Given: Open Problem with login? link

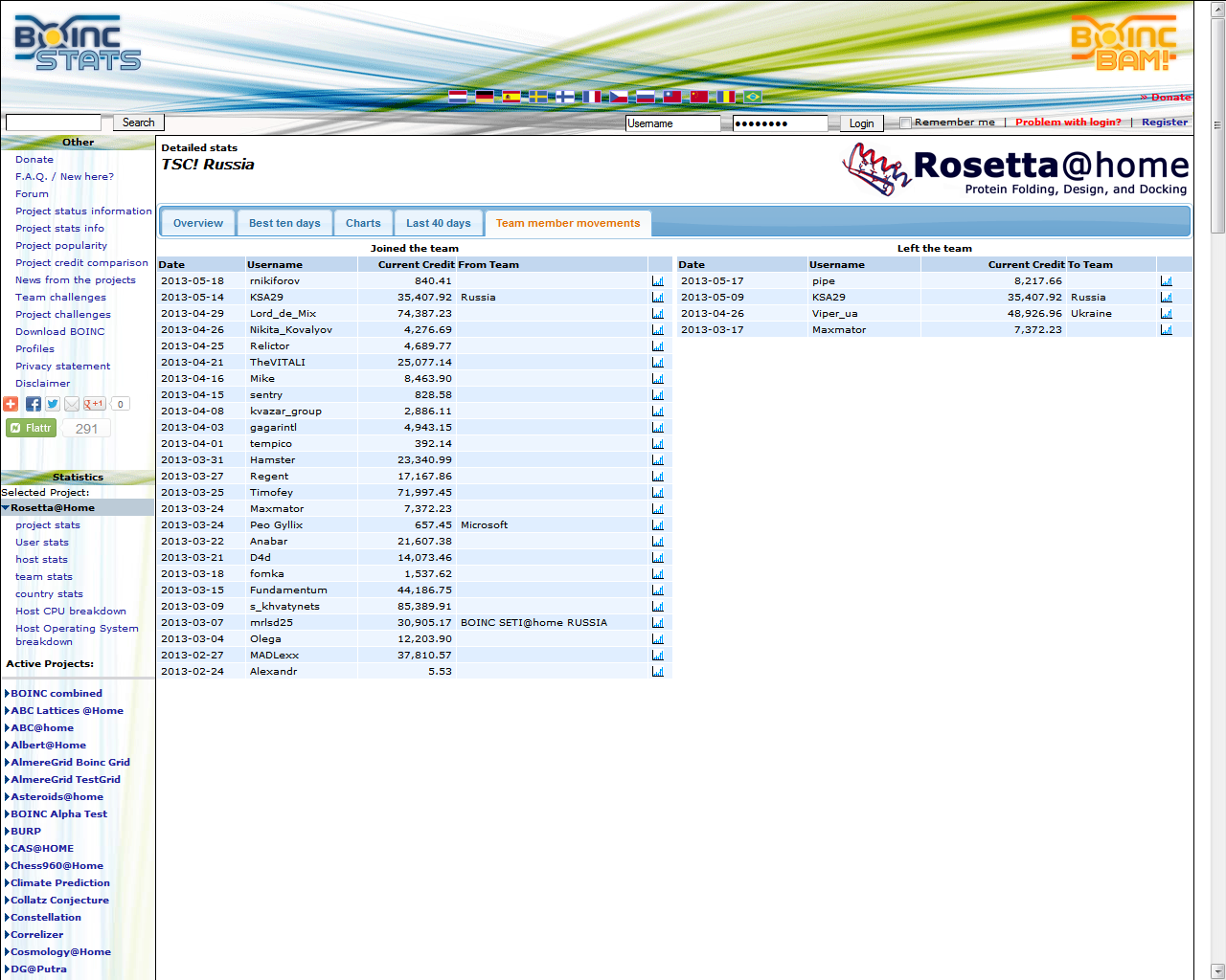Looking at the screenshot, I should coord(1068,122).
